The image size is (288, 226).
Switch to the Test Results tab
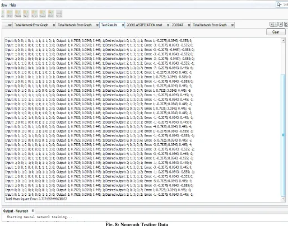coord(109,25)
